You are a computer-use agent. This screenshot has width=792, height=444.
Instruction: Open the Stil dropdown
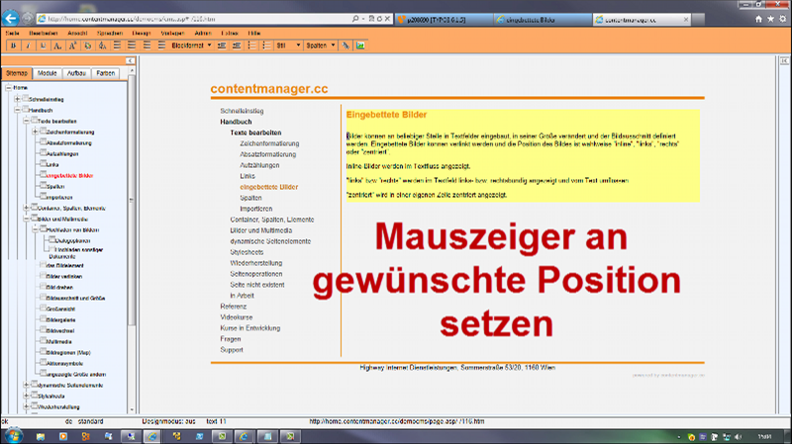point(288,45)
